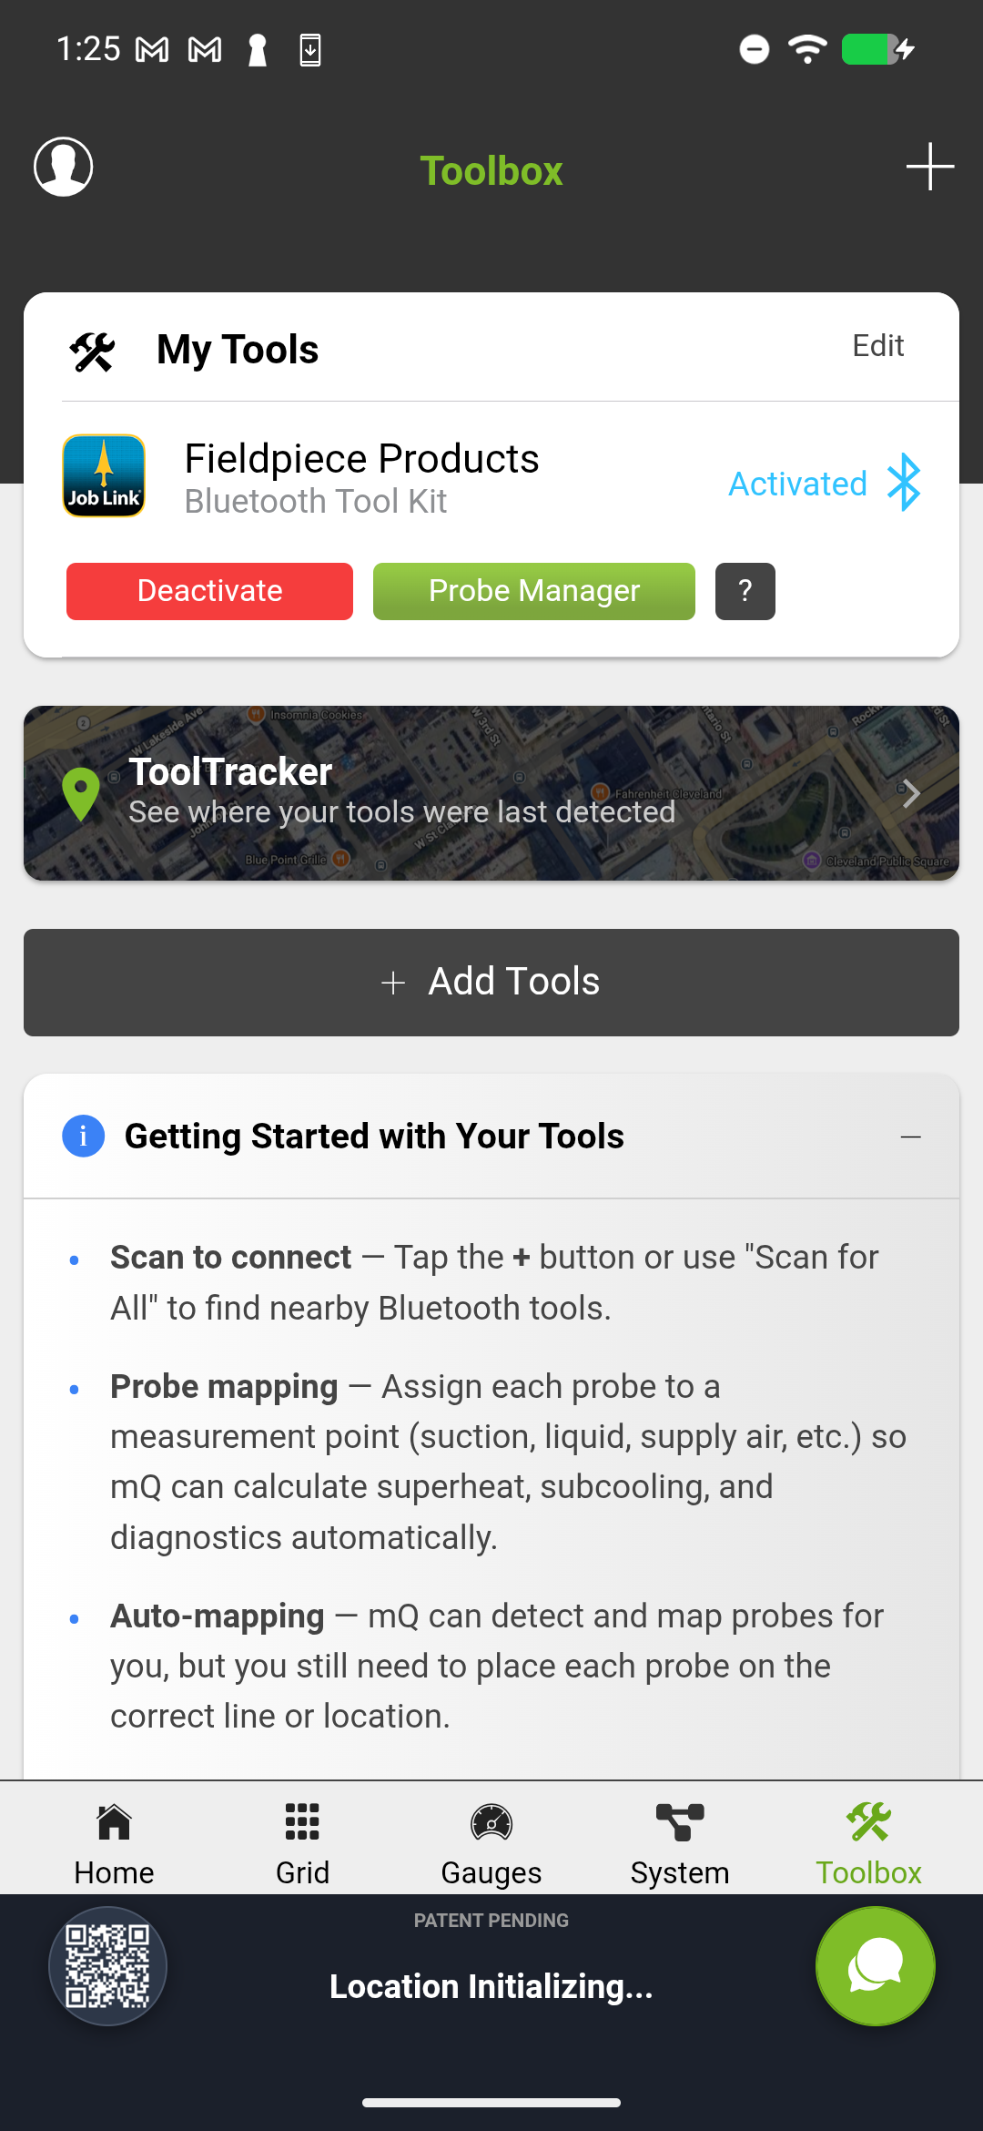This screenshot has height=2131, width=983.
Task: Open the user profile icon
Action: 63,167
